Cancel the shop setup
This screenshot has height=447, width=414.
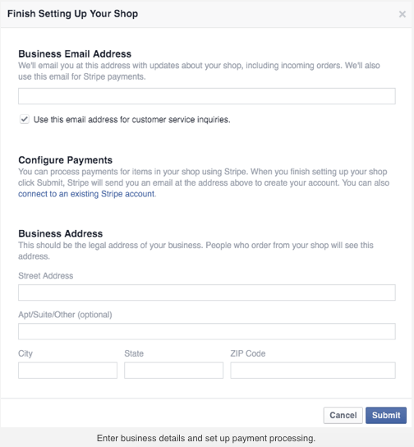point(343,415)
